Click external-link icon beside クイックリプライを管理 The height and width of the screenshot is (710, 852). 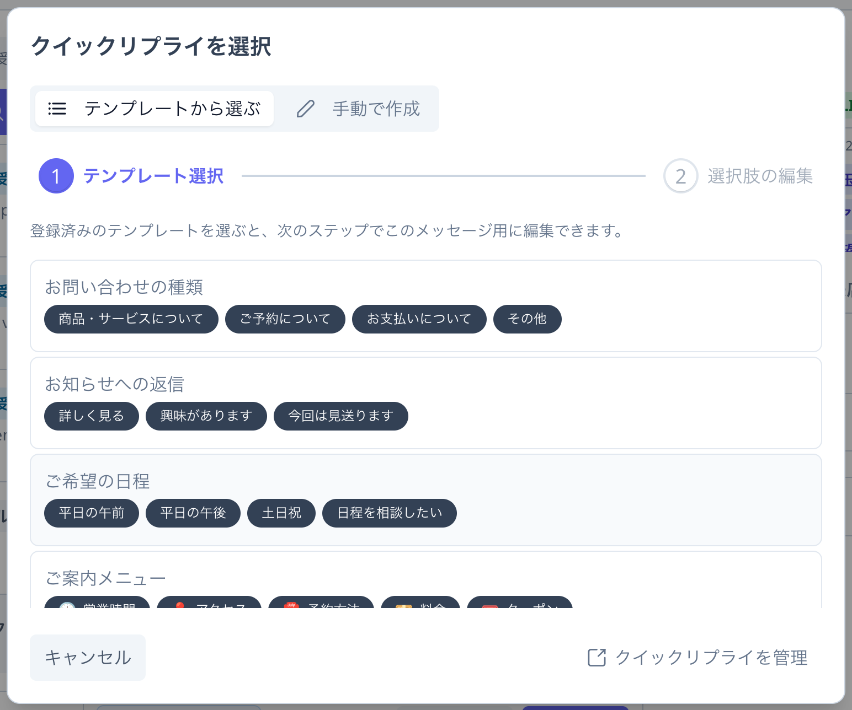pos(597,658)
